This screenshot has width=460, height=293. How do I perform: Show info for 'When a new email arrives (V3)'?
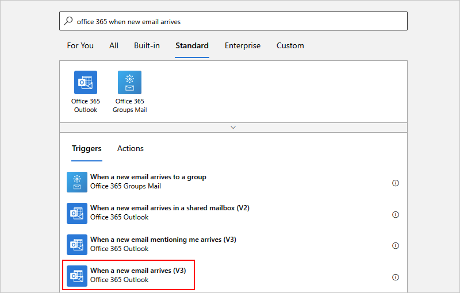coord(396,277)
